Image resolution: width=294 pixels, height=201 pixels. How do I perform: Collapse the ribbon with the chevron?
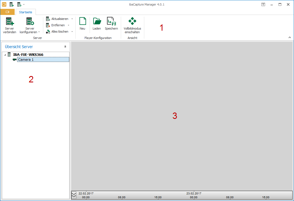pyautogui.click(x=290, y=37)
